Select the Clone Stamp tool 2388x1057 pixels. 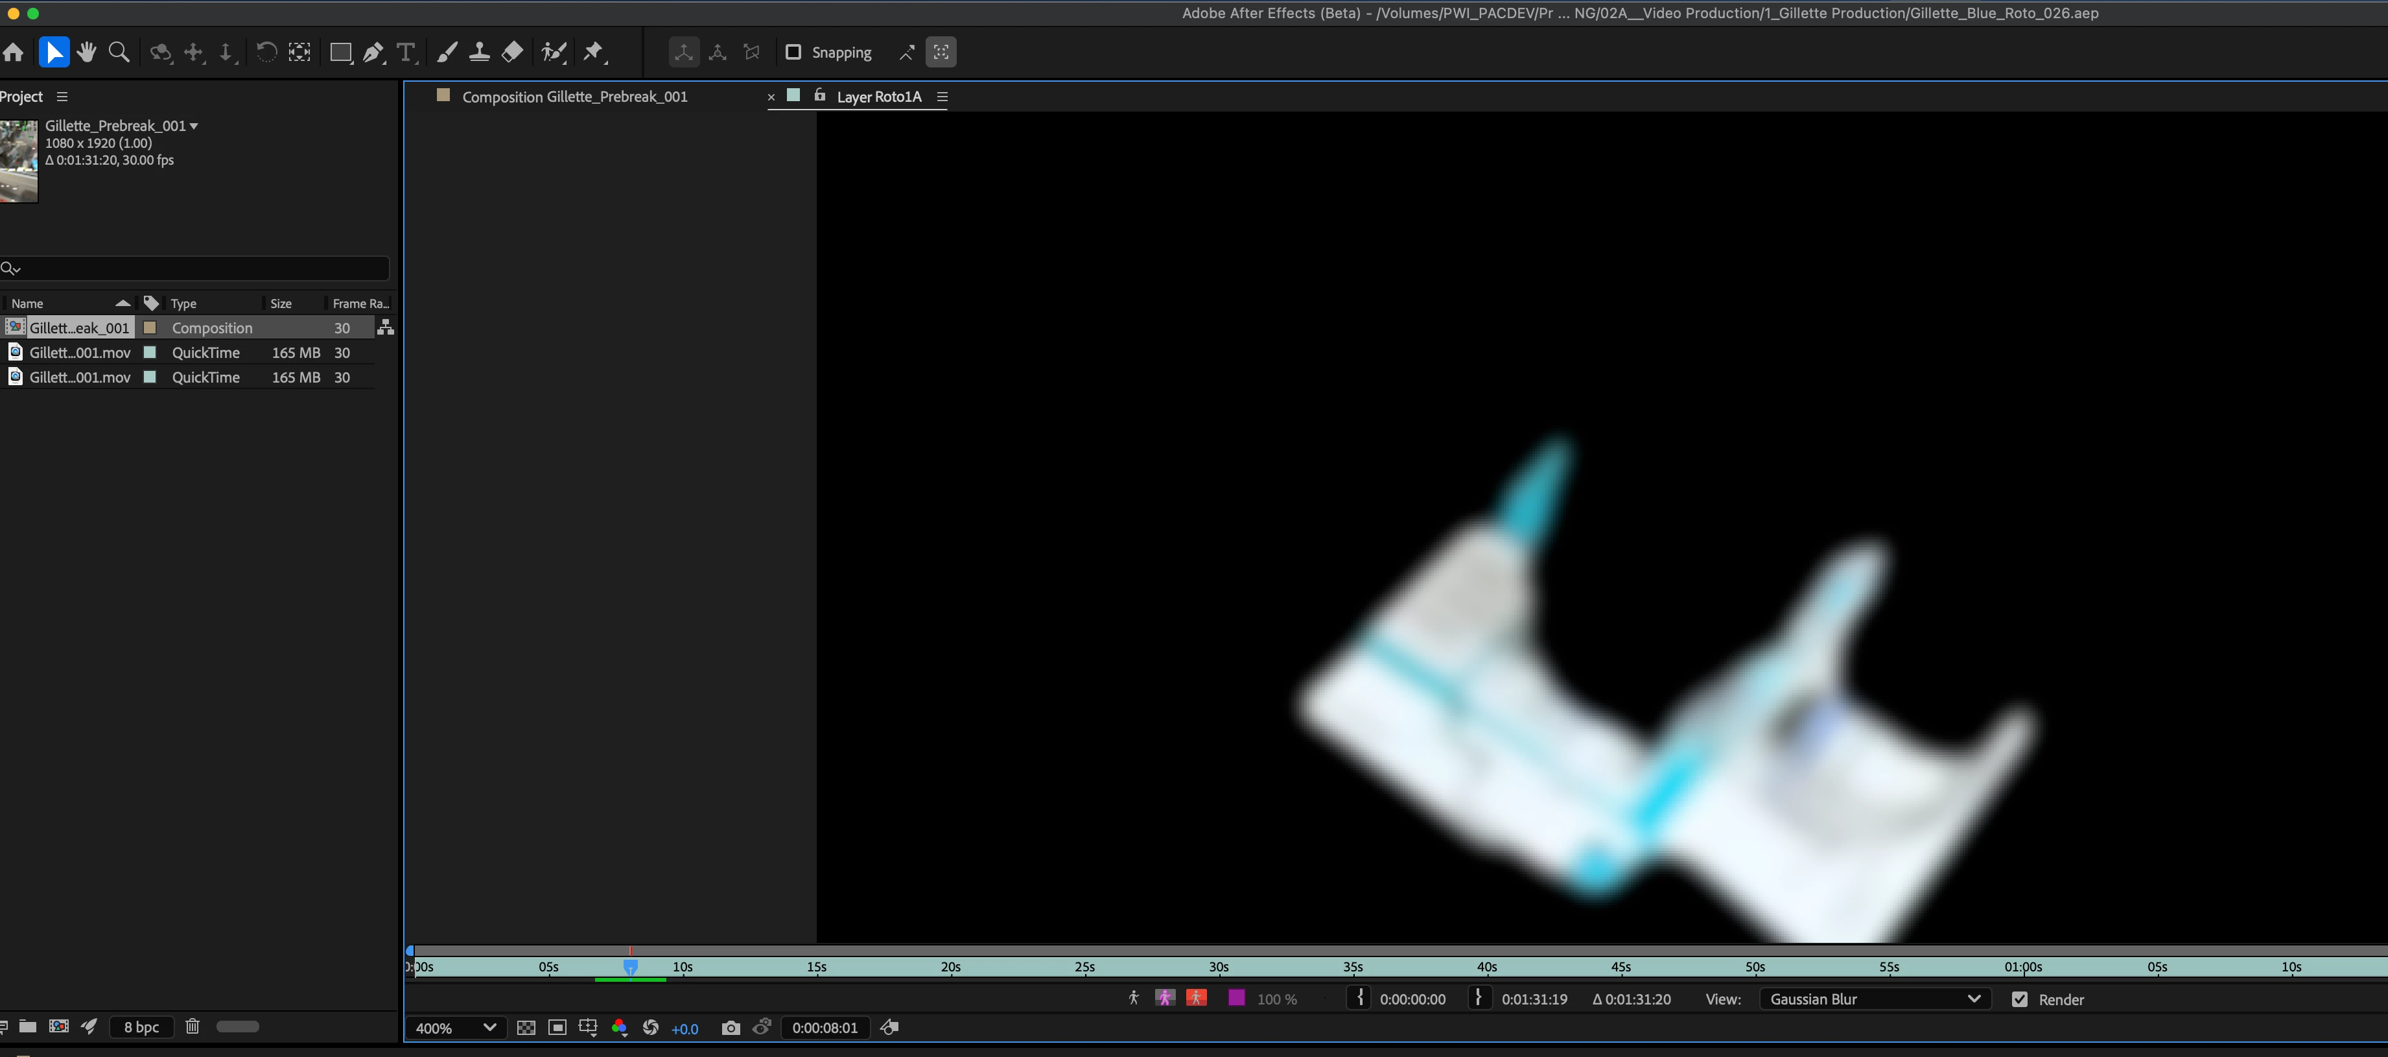479,52
